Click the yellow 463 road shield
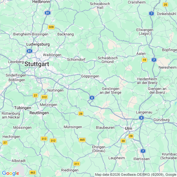The width and height of the screenshot is (177, 177). (33, 173)
